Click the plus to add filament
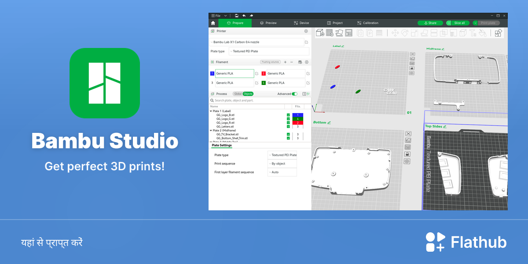528x264 pixels. (x=285, y=62)
